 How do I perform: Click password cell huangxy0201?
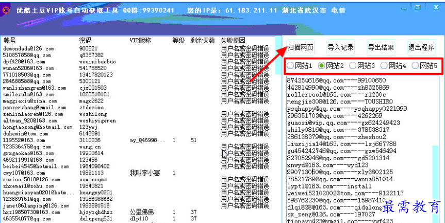tap(96, 193)
